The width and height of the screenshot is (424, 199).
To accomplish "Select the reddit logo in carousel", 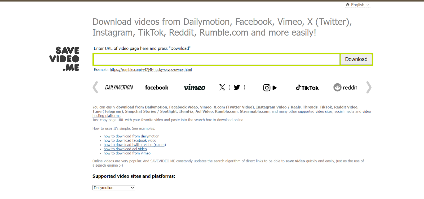I will click(345, 87).
